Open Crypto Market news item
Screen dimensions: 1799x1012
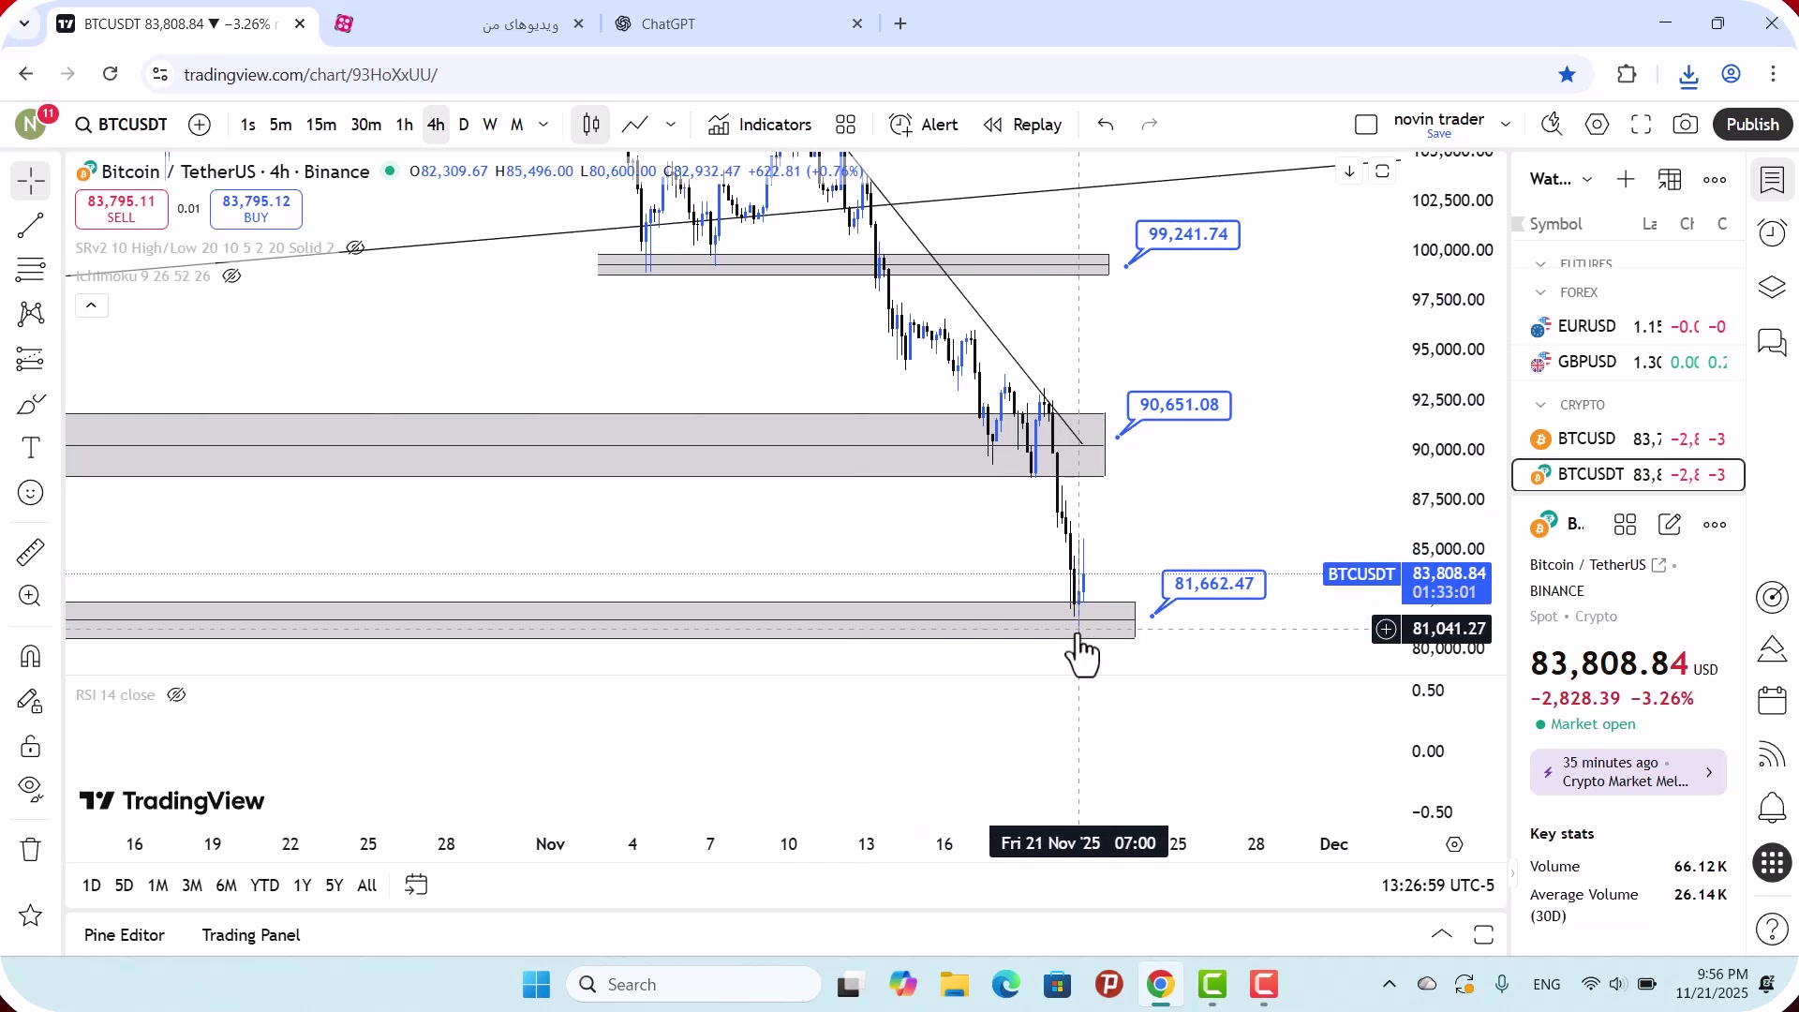pos(1628,772)
